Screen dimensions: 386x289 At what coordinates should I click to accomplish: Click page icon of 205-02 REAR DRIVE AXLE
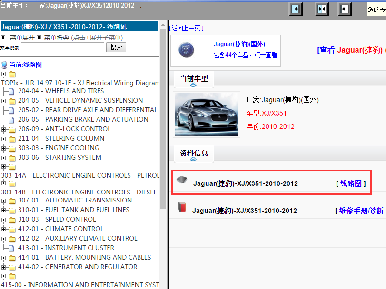[11, 110]
